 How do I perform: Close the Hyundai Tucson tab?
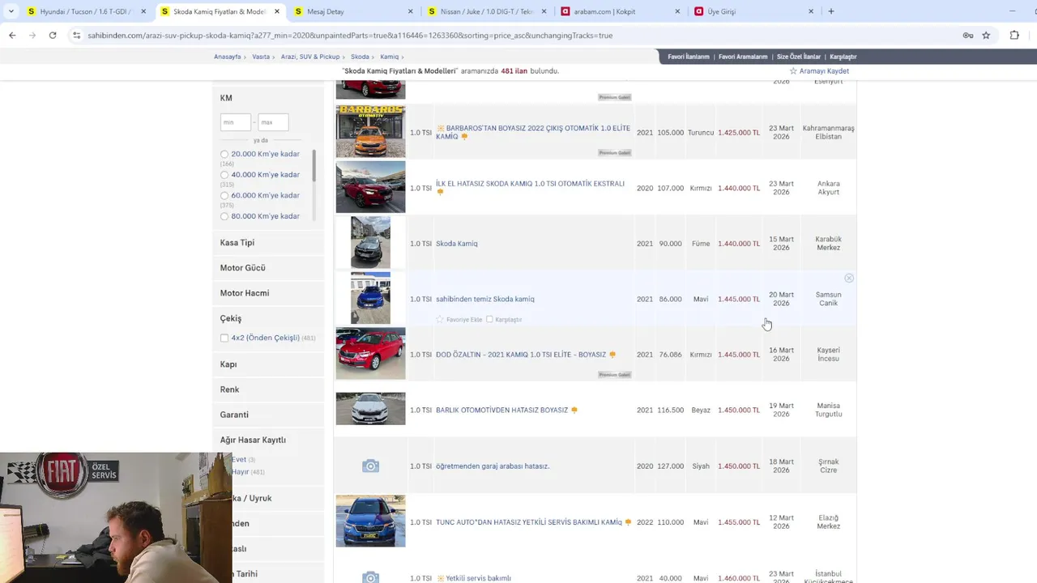click(x=143, y=11)
